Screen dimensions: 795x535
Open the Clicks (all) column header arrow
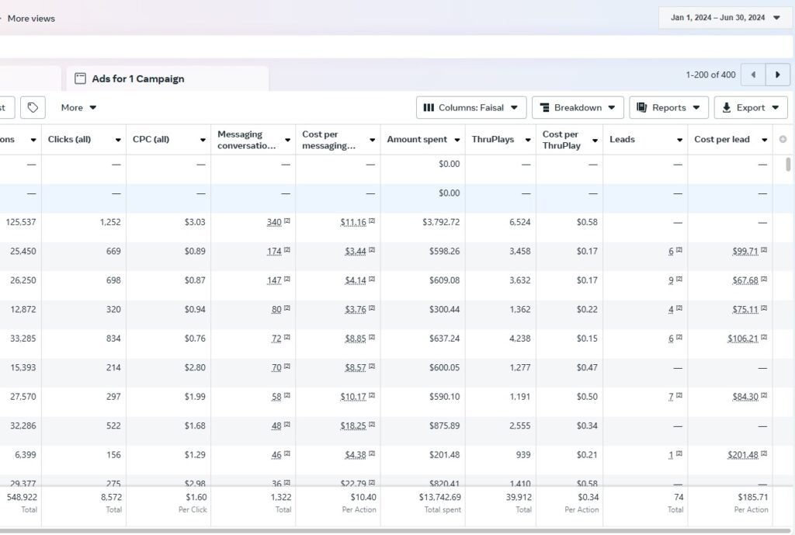(x=118, y=140)
